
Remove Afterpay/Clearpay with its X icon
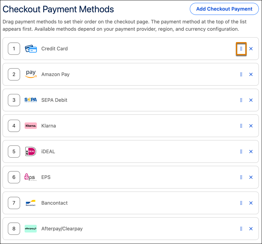(x=251, y=229)
